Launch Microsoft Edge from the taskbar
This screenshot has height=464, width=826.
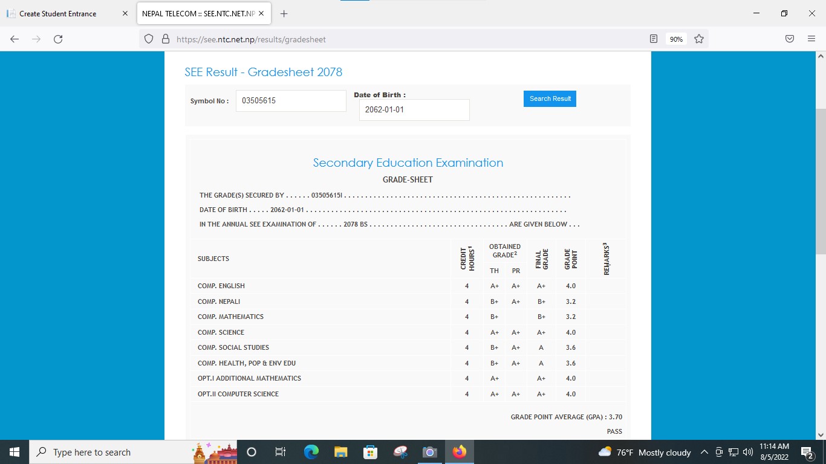311,452
